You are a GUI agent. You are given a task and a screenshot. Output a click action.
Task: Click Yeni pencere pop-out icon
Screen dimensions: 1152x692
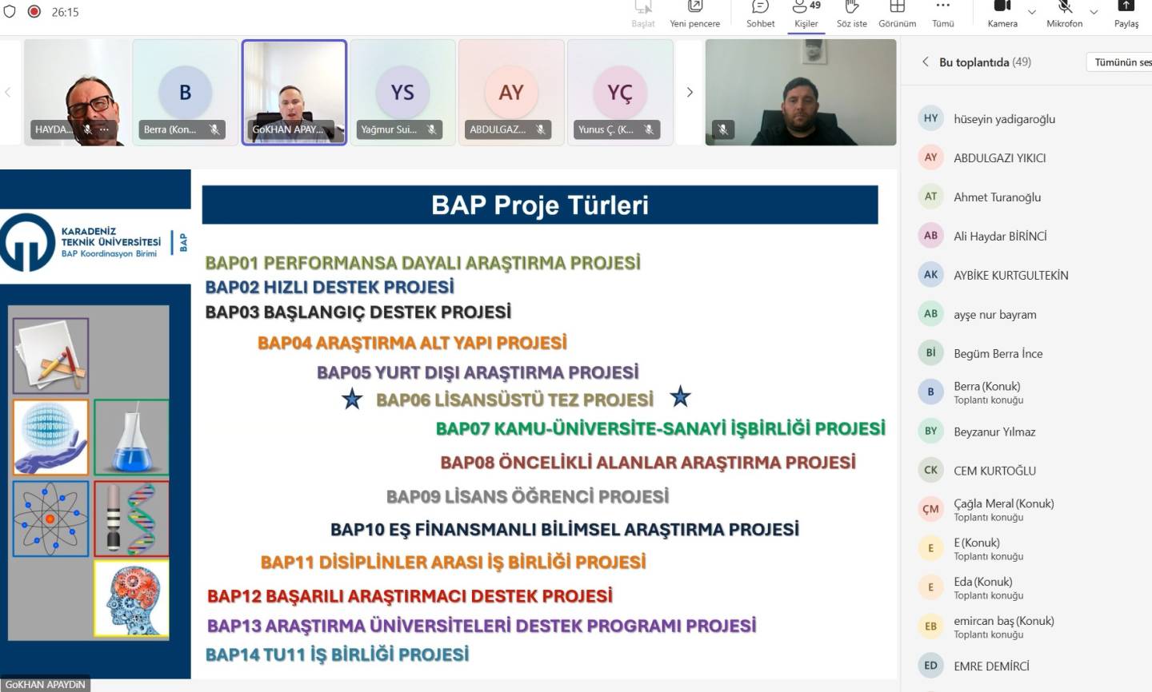click(x=694, y=10)
